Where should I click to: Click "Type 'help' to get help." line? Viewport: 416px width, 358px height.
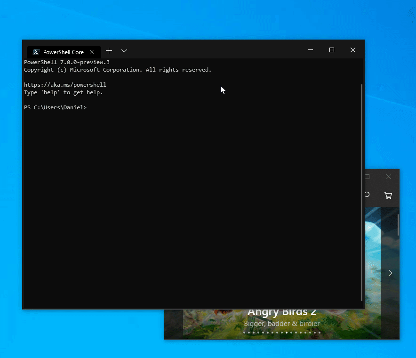tap(63, 92)
